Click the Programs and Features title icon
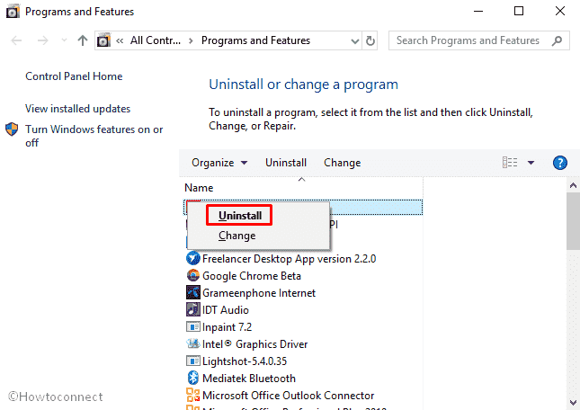Screen dimensions: 580x410 pyautogui.click(x=13, y=12)
